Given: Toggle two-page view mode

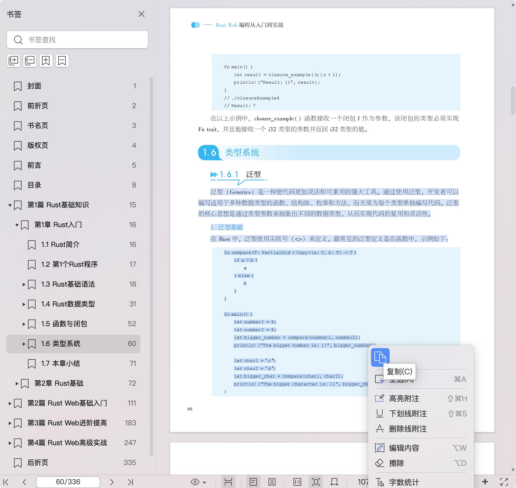Looking at the screenshot, I should [x=272, y=482].
